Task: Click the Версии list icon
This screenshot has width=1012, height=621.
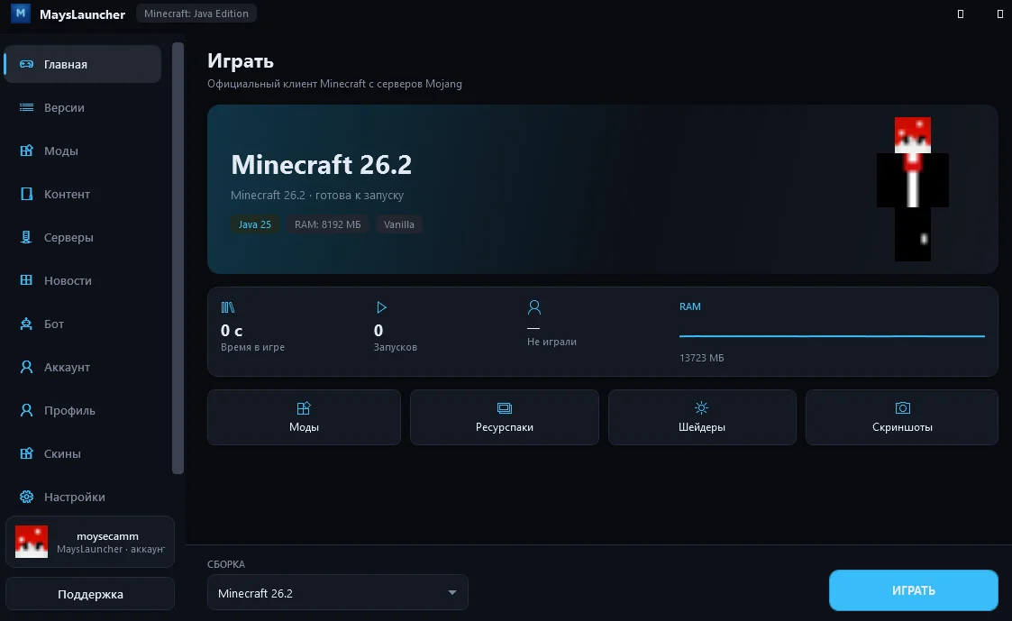Action: point(26,107)
